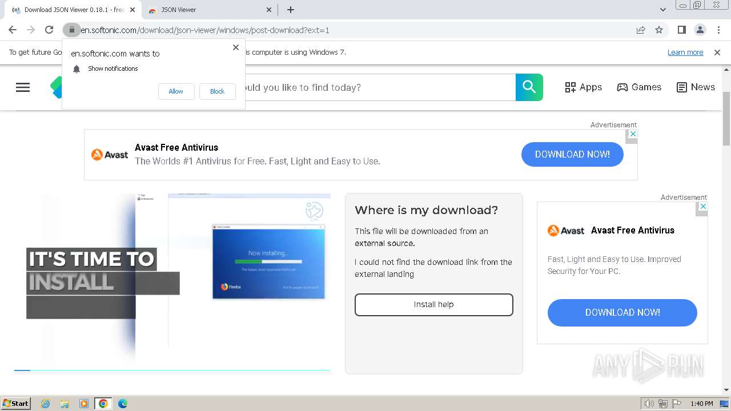Open the Apps section
This screenshot has width=731, height=411.
583,87
